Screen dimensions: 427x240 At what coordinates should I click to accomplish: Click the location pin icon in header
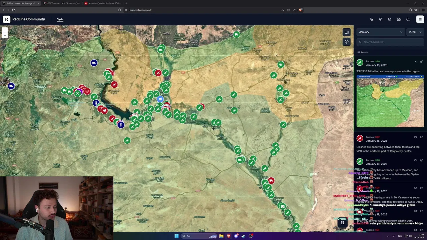click(x=381, y=19)
